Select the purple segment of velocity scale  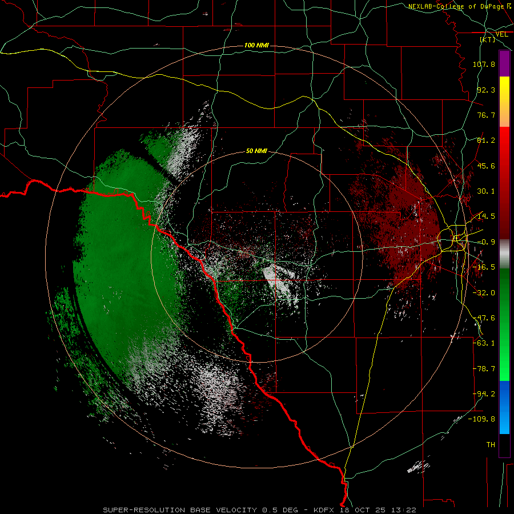(504, 63)
